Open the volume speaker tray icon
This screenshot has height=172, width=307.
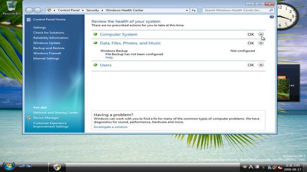[280, 168]
